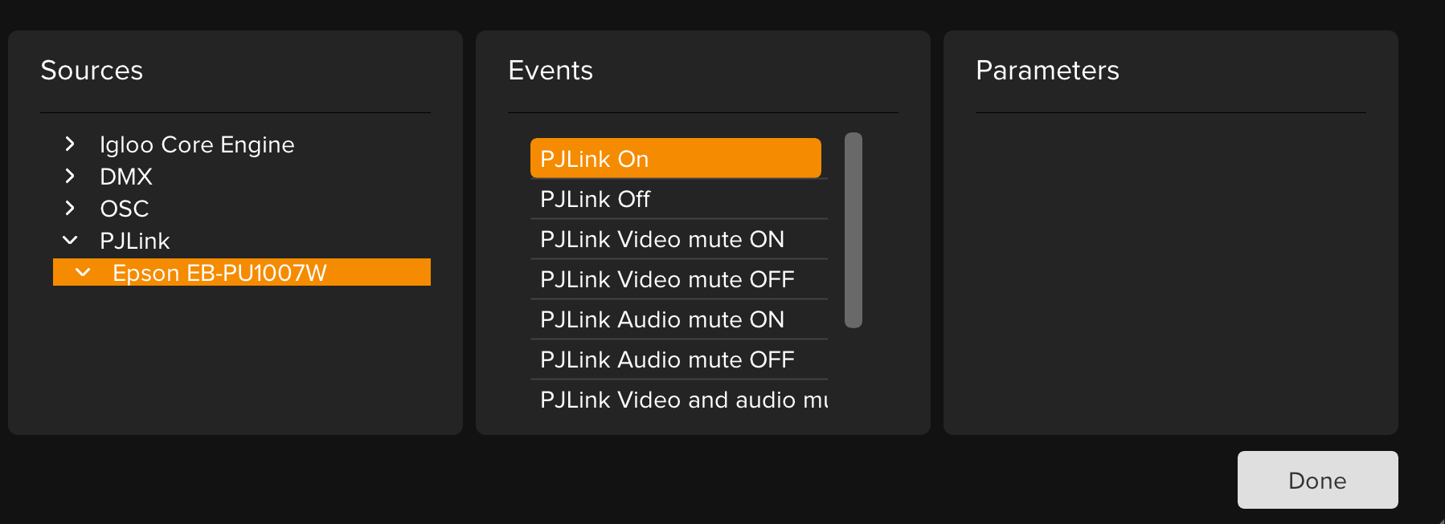
Task: Expand the OSC source node
Action: [70, 209]
